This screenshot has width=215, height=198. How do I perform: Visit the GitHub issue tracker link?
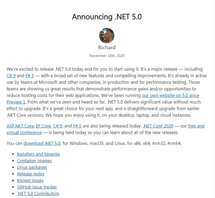[37, 187]
